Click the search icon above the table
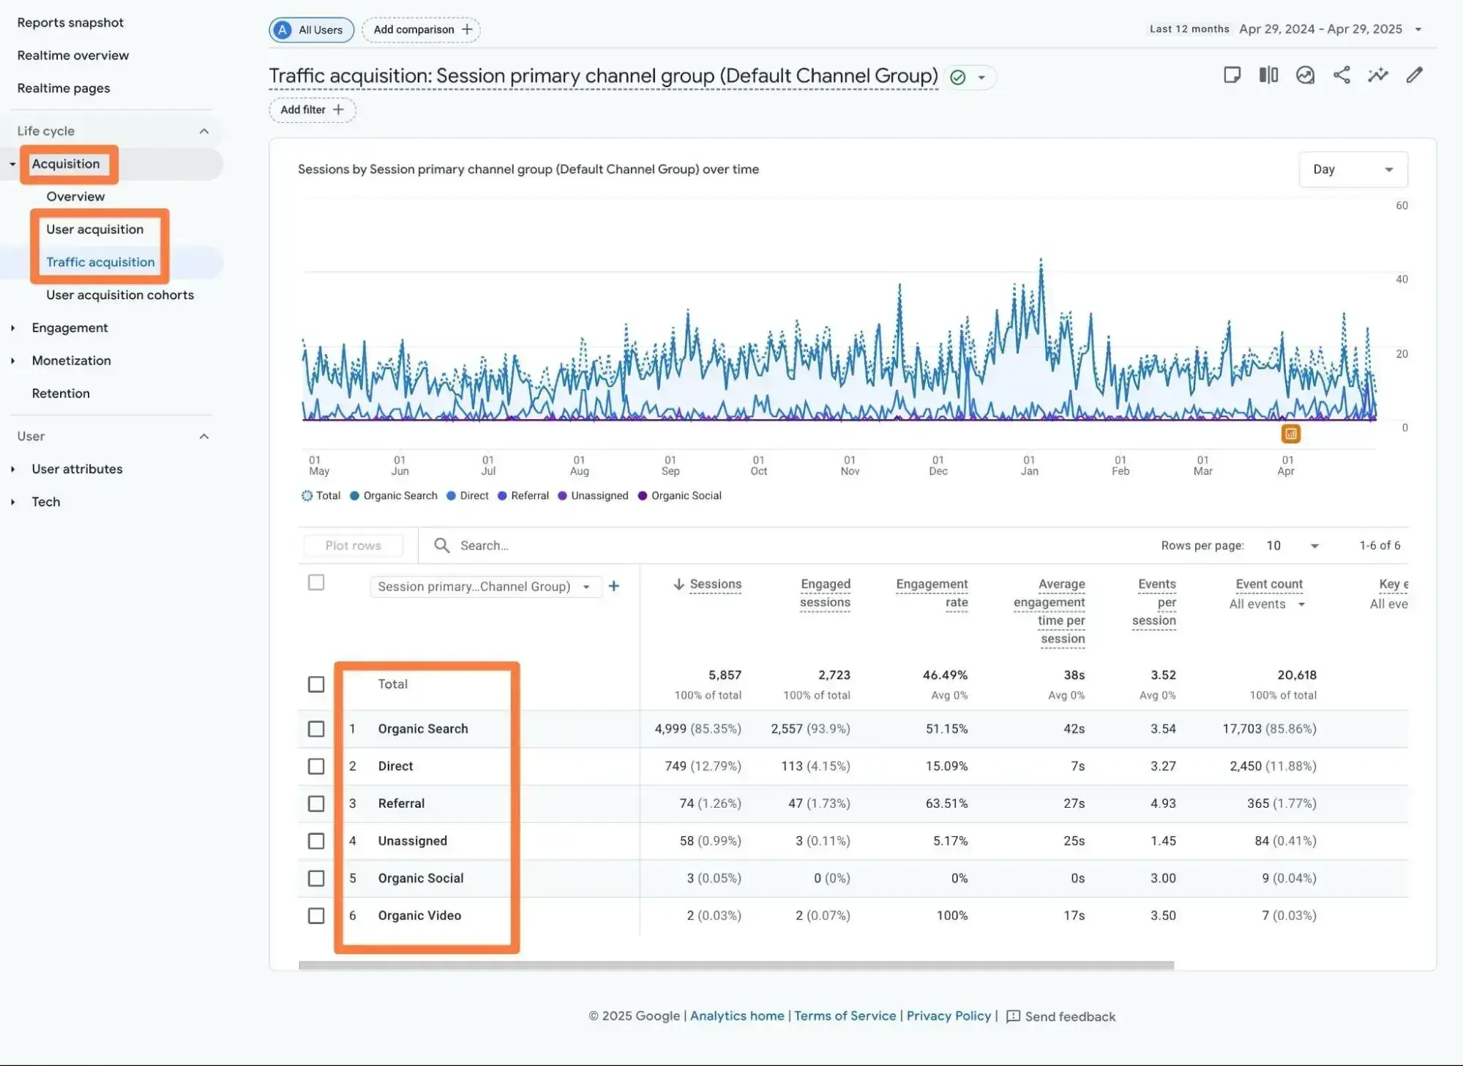The width and height of the screenshot is (1463, 1066). tap(442, 545)
